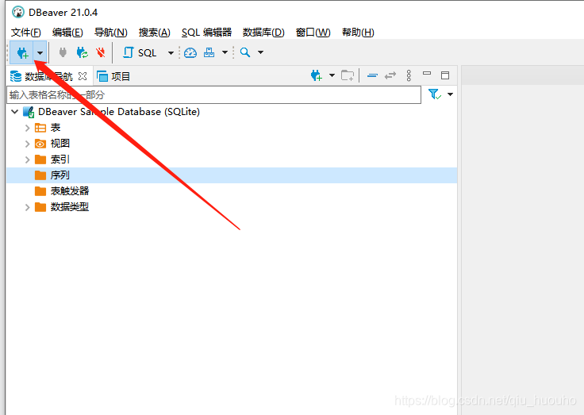The height and width of the screenshot is (415, 584).
Task: Select DBeaver Sample Database (SQLite) connection
Action: coord(119,112)
